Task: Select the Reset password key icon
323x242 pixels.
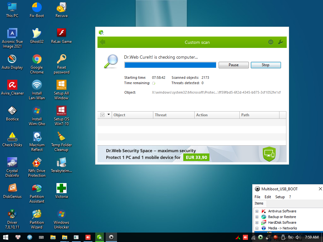Action: 62,64
